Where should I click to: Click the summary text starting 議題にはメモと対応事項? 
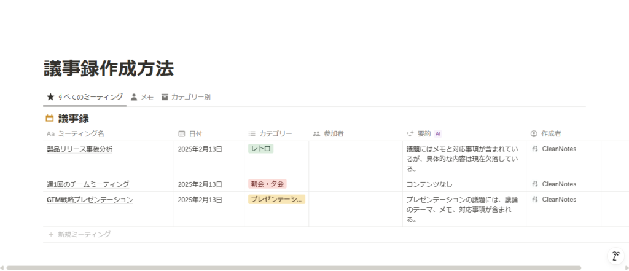[462, 159]
